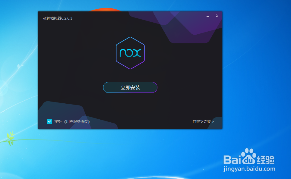Open the 《用户服务协议》 agreement link
Screen dimensions: 291x179
pos(78,121)
